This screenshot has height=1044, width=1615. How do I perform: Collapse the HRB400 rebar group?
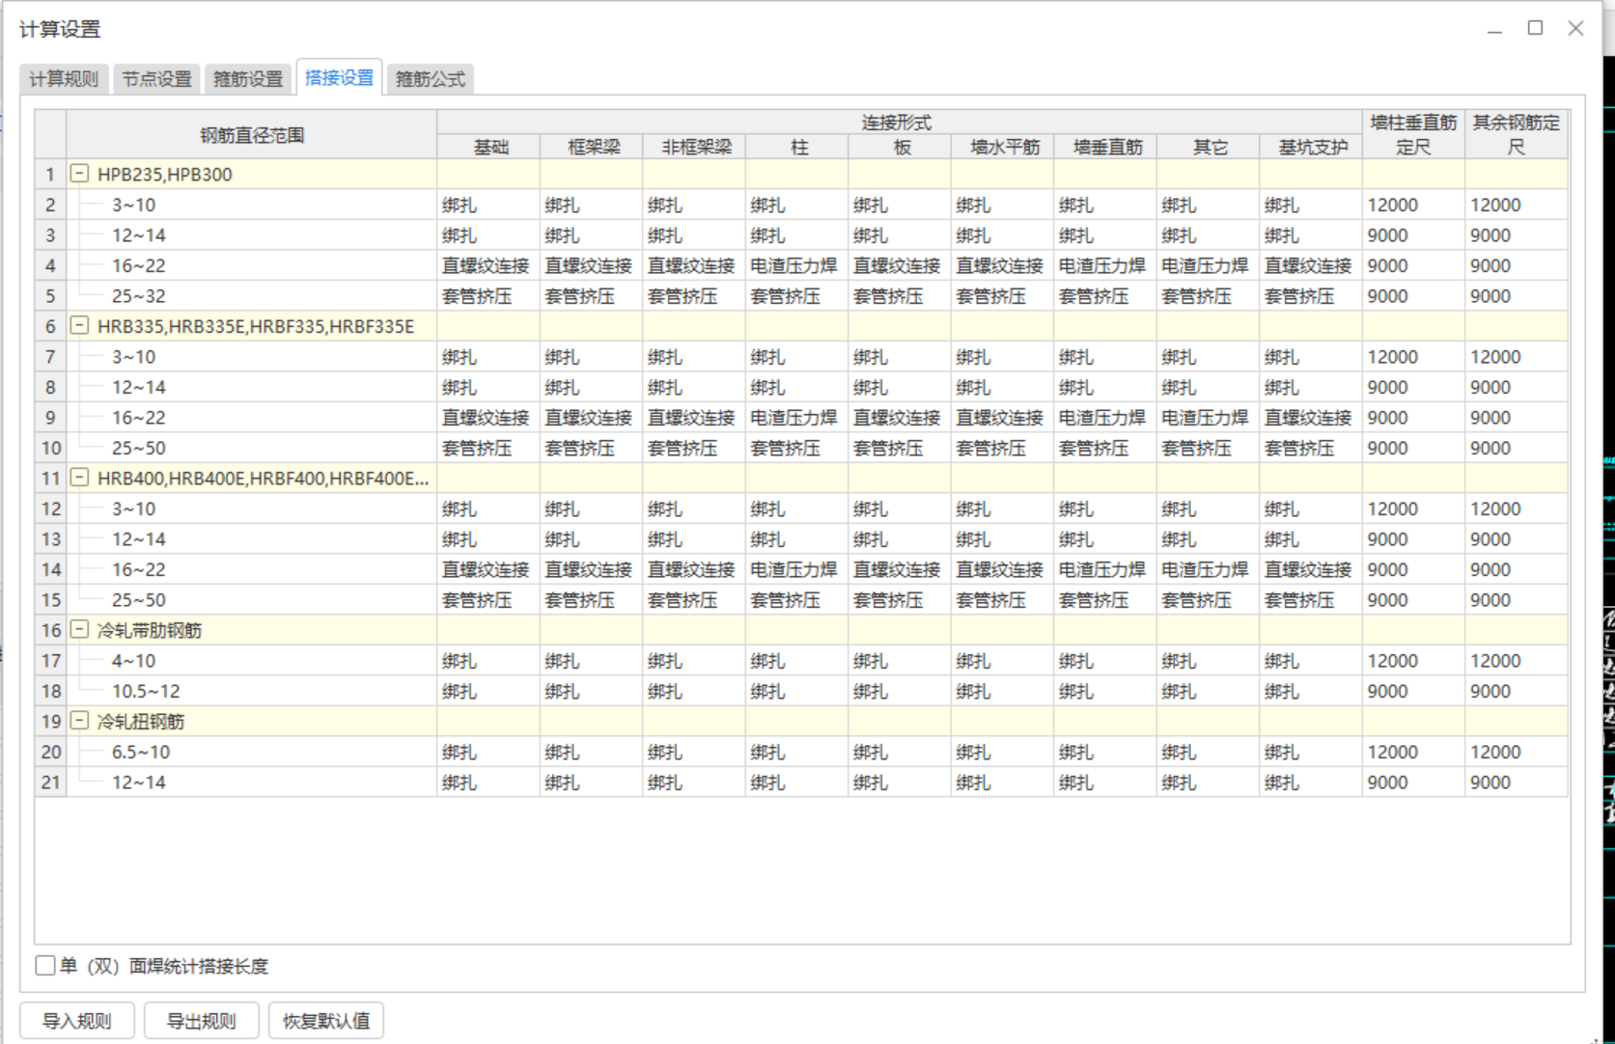[80, 478]
